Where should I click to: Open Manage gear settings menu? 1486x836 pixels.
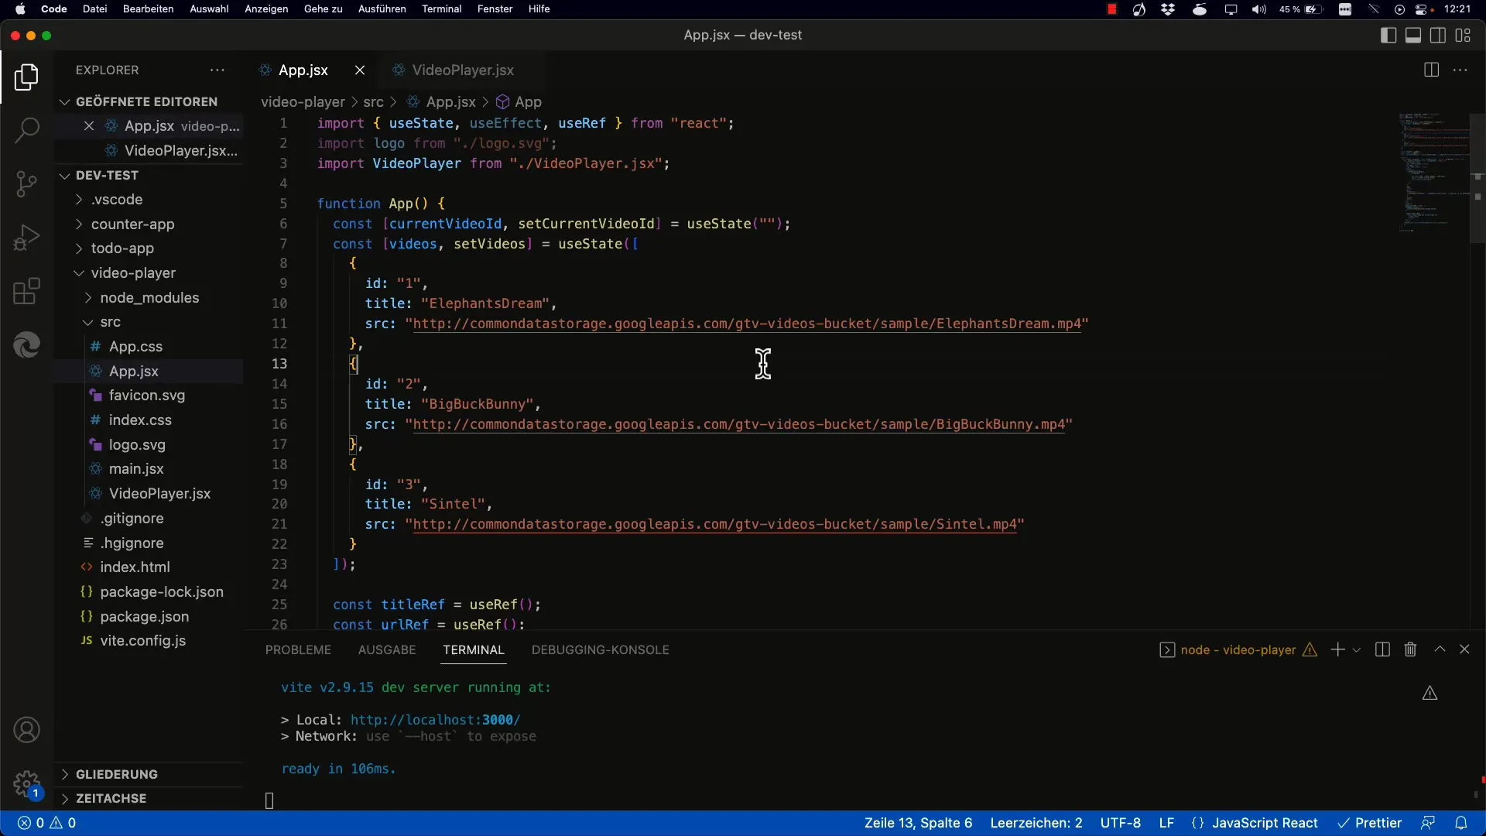[26, 783]
